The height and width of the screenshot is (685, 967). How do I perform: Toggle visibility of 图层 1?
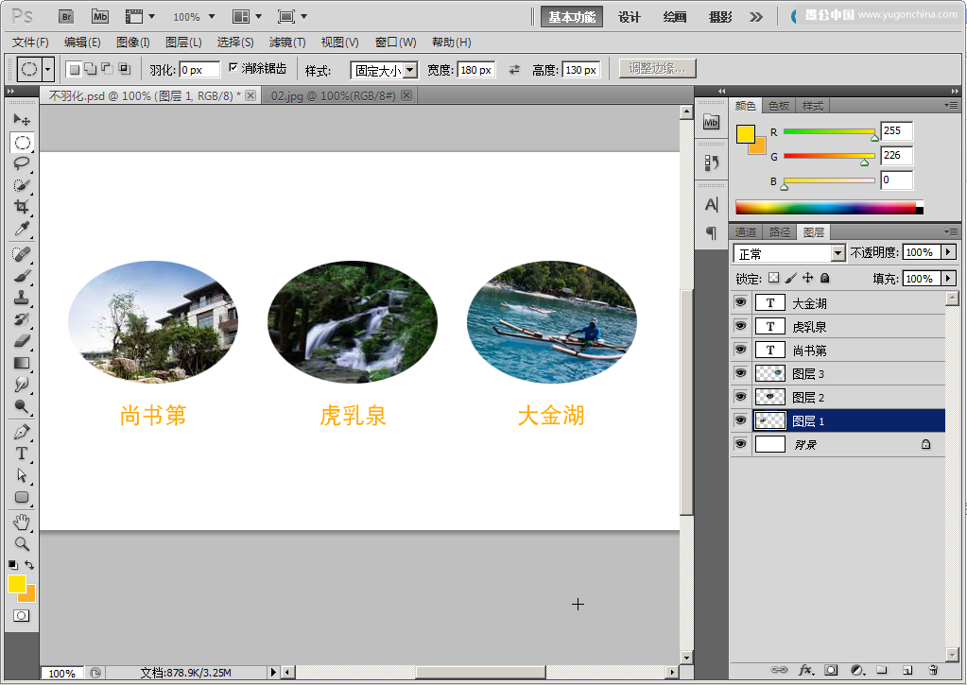coord(741,420)
